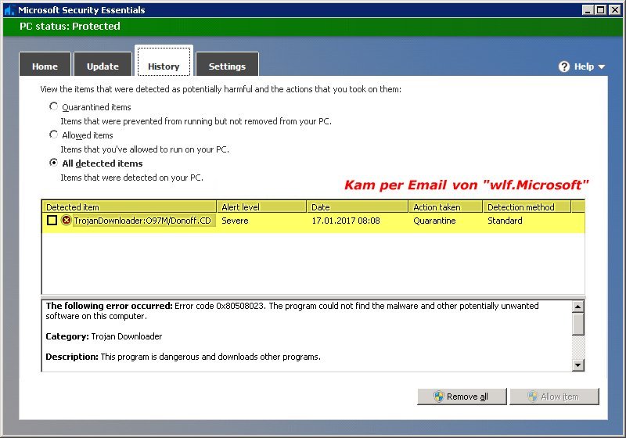Sort by the Action taken column header
Screen dimensions: 626x438
(445, 206)
